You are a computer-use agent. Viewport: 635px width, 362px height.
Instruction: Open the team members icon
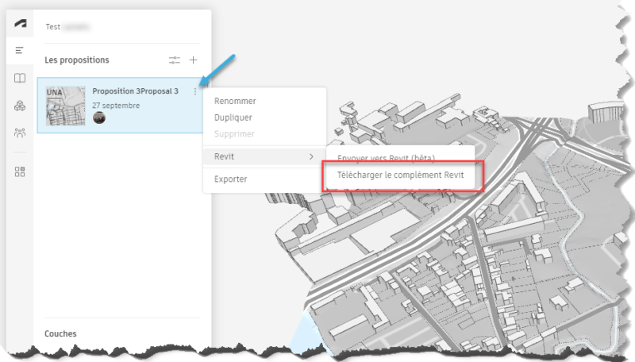(x=20, y=133)
